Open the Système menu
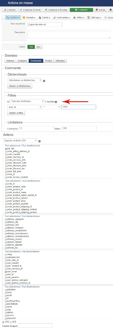The image size is (113, 329). [x=13, y=18]
